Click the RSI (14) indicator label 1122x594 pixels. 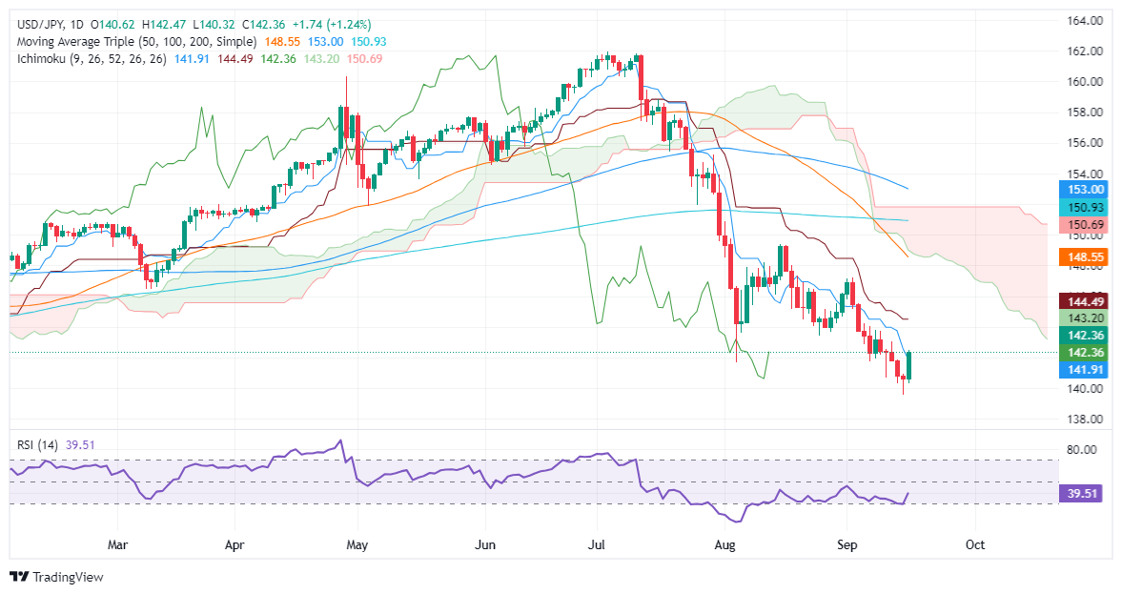[x=37, y=445]
